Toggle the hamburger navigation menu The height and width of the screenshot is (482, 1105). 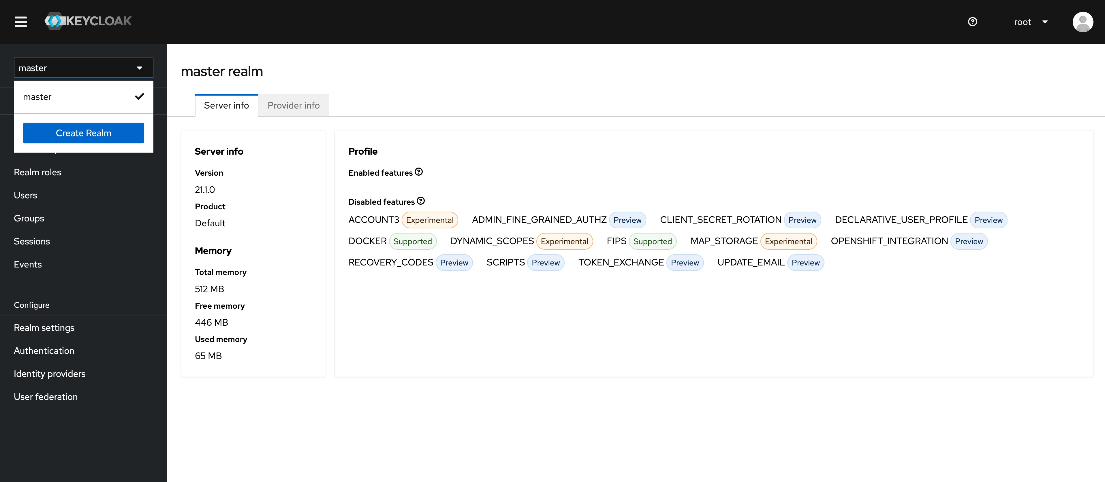[20, 22]
